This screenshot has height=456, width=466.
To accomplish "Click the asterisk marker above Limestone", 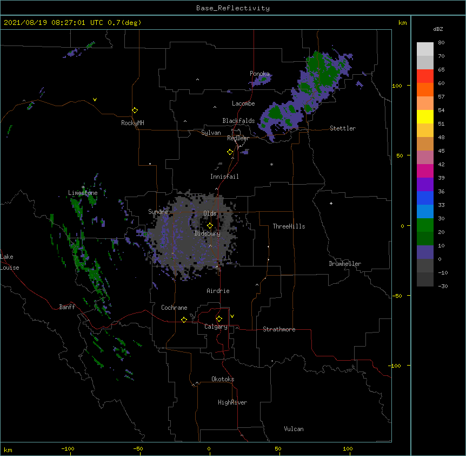I will click(83, 187).
